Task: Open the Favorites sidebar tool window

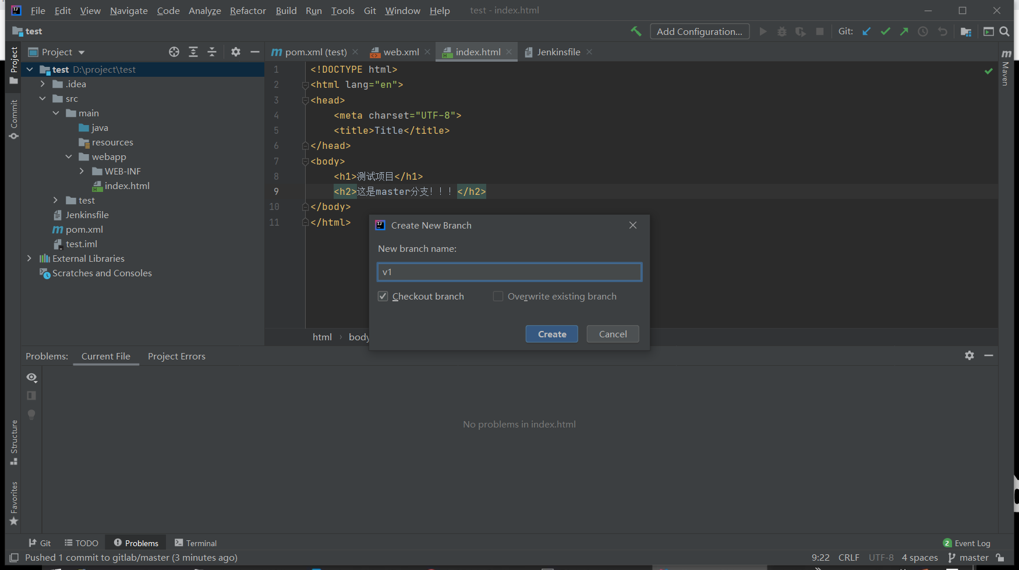Action: point(13,504)
